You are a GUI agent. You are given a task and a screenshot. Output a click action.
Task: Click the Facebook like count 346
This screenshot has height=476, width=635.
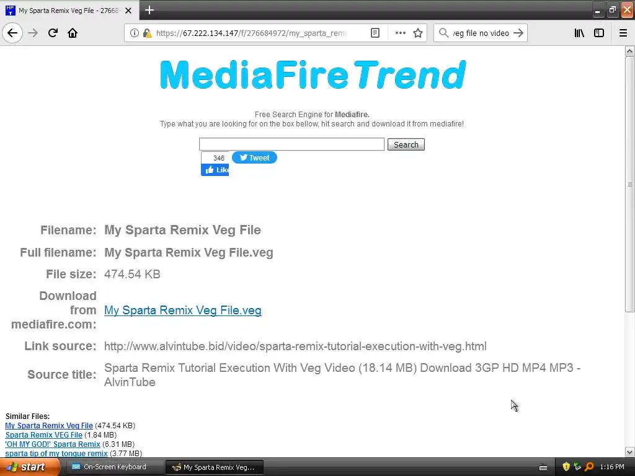[219, 158]
